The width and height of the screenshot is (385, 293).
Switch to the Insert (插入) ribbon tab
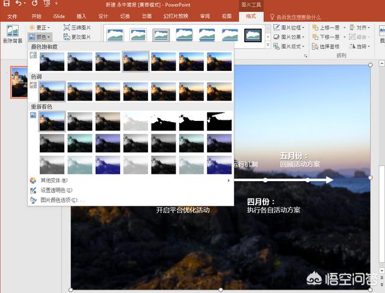pyautogui.click(x=81, y=16)
